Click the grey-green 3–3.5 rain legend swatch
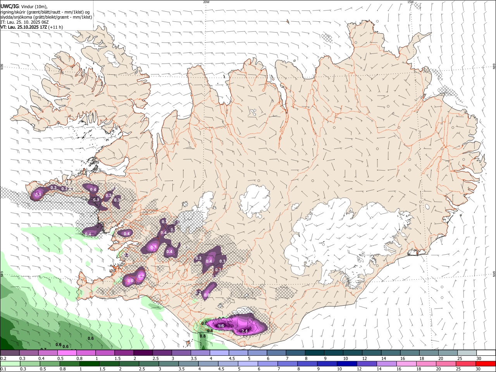Viewport: 496px width, 372px height. [169, 364]
